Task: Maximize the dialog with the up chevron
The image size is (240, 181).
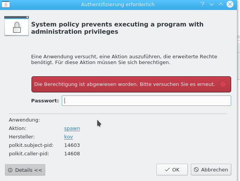Action: (221, 4)
